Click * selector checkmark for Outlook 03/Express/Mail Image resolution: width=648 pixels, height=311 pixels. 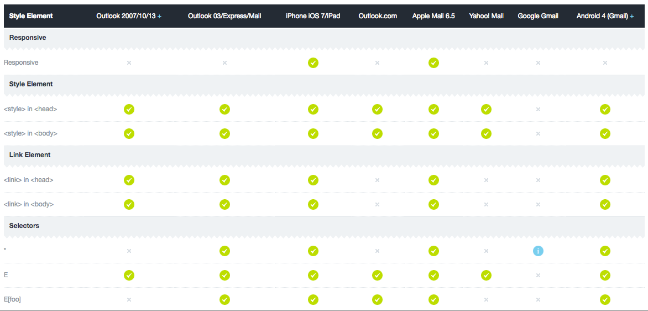click(225, 251)
